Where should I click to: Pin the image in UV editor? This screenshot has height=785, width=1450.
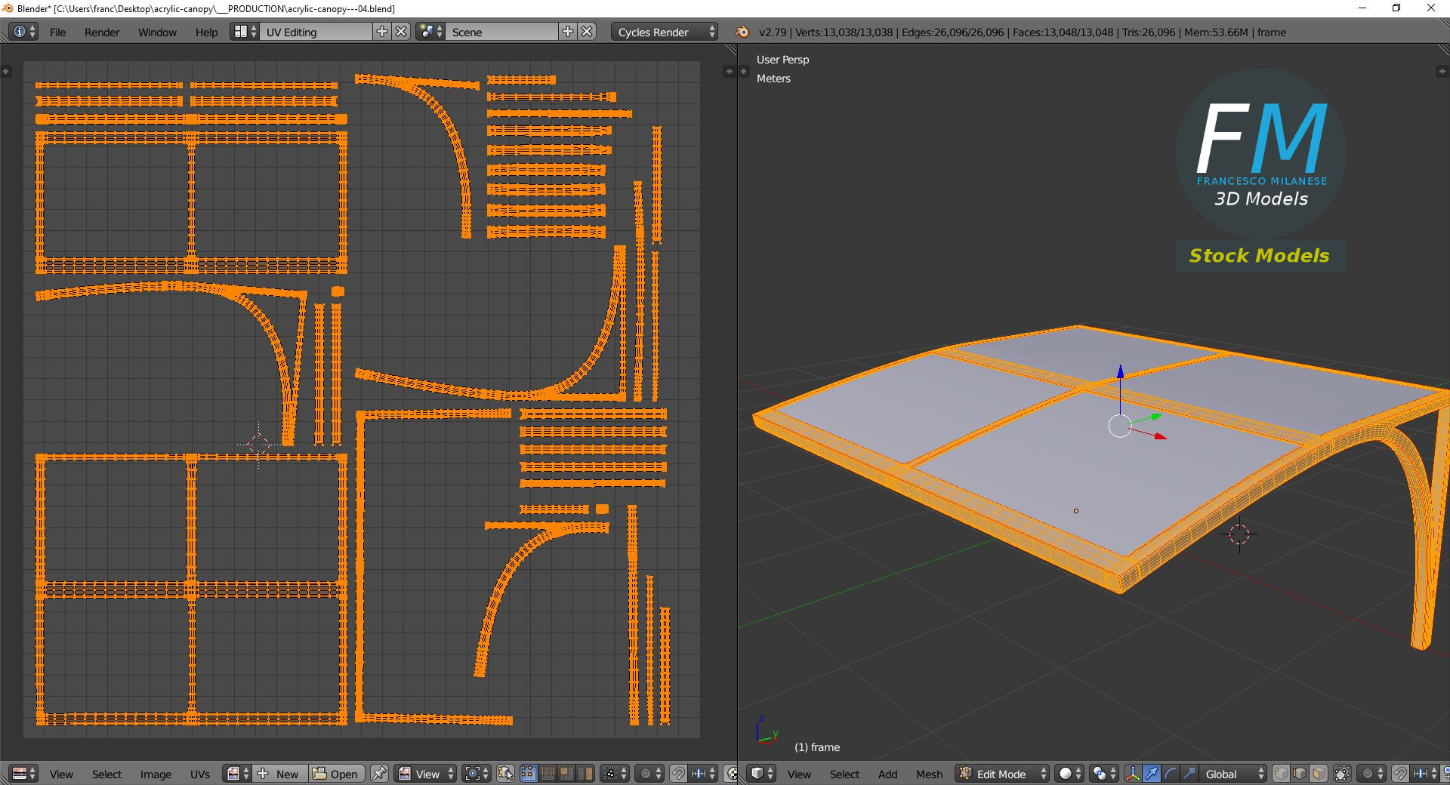[379, 774]
